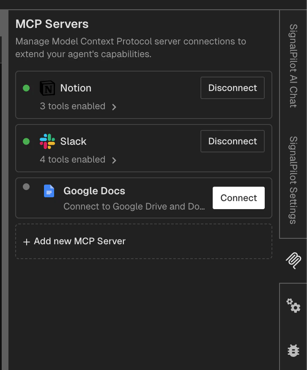307x370 pixels.
Task: Click the plus icon beside Add new MCP Server
Action: point(26,241)
